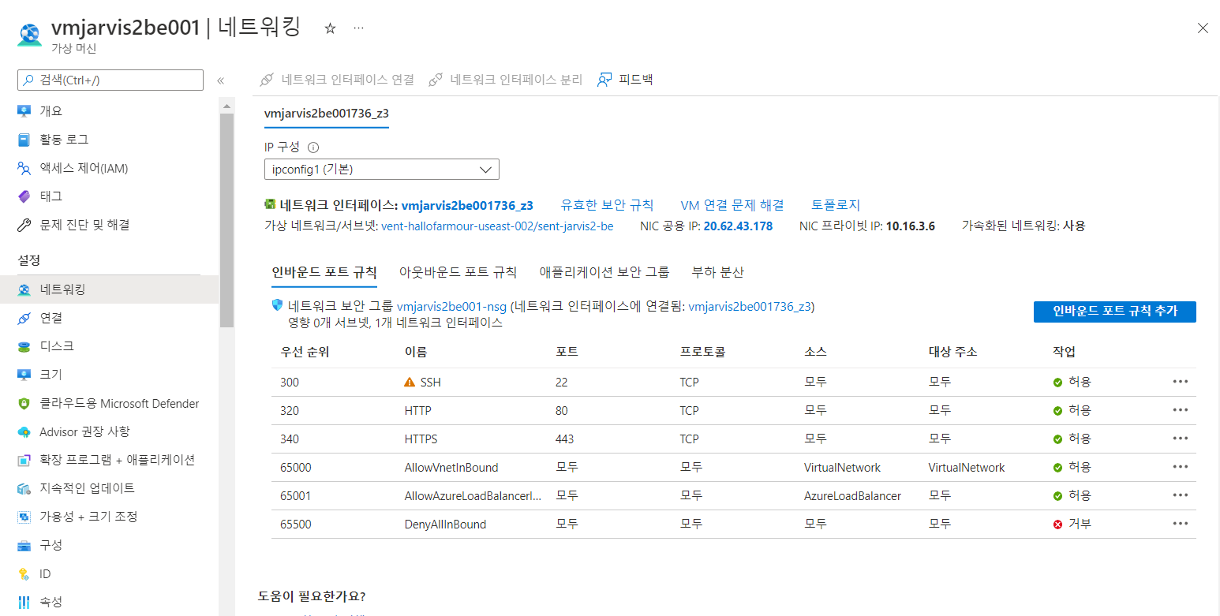Image resolution: width=1220 pixels, height=616 pixels.
Task: Click the 지속적인 업데이트 icon
Action: 24,488
